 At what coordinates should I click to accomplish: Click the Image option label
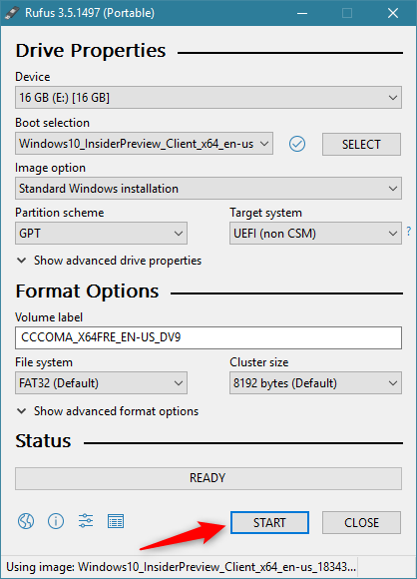pyautogui.click(x=50, y=168)
